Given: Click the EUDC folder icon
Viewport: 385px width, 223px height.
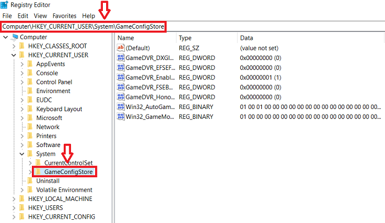Looking at the screenshot, I should point(30,100).
